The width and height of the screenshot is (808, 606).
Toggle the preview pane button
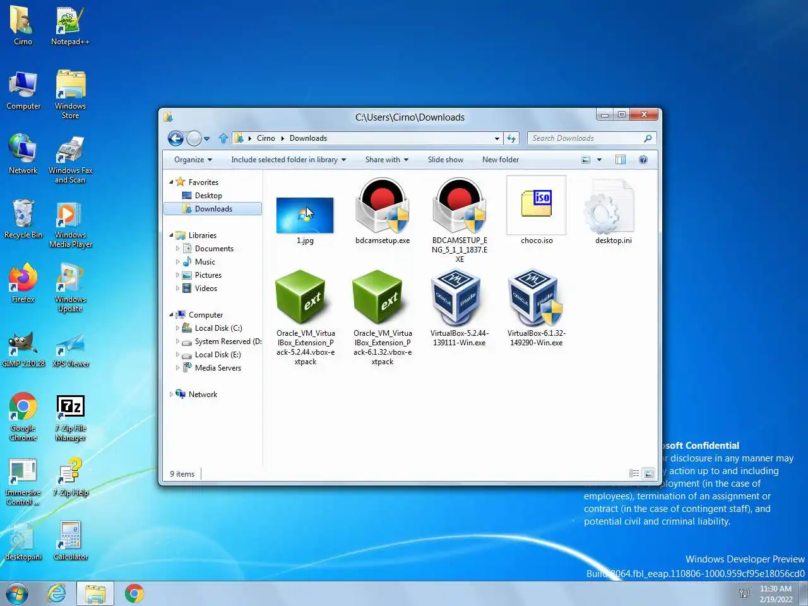point(621,160)
